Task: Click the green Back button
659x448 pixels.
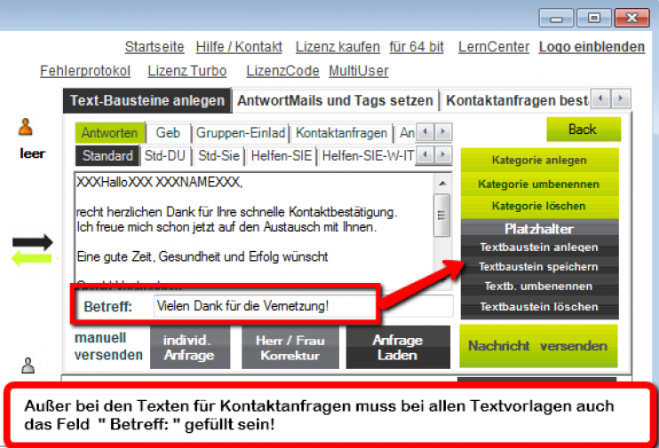Action: [584, 130]
